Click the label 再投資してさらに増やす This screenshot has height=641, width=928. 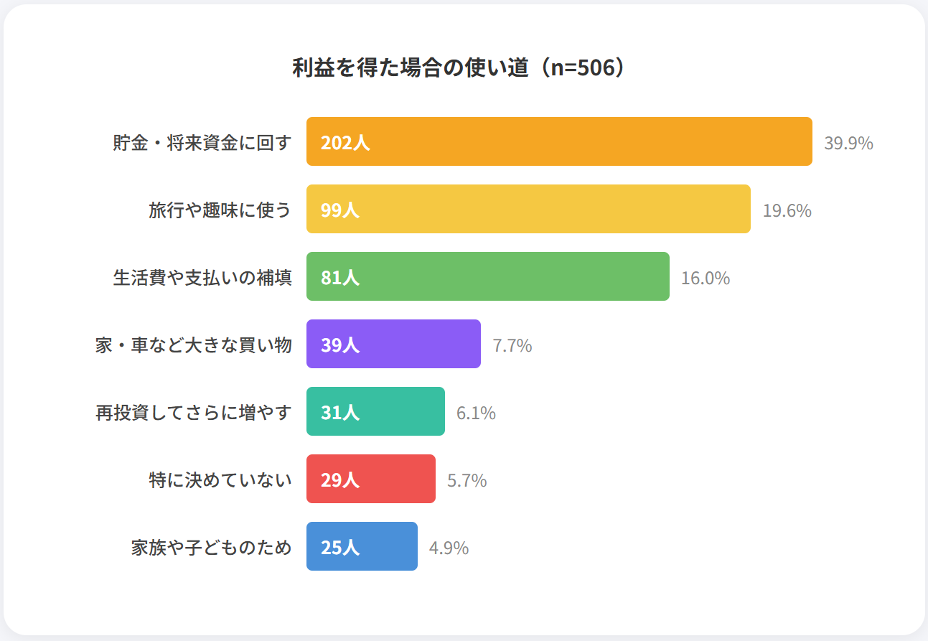click(x=194, y=413)
